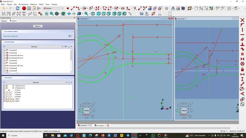Click the constraints list vertical scrollbar
Viewport: 246px width, 138px height.
click(x=71, y=56)
